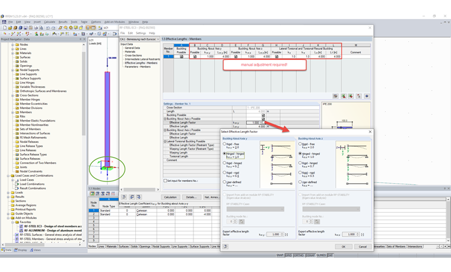Click the Nat. Annex... button

tap(212, 197)
